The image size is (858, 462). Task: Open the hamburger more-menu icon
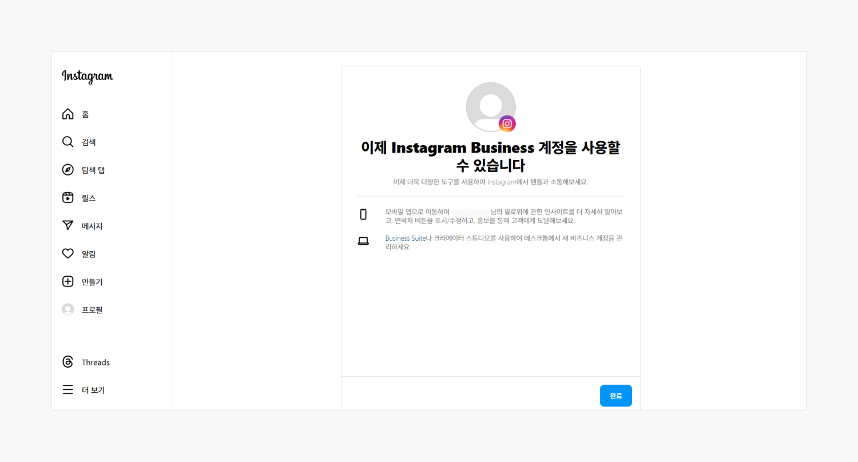[67, 390]
